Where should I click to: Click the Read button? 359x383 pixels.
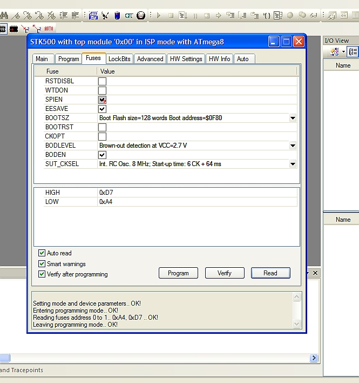(x=270, y=273)
